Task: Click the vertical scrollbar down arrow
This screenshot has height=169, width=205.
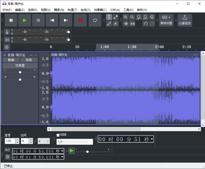Action: click(x=203, y=125)
